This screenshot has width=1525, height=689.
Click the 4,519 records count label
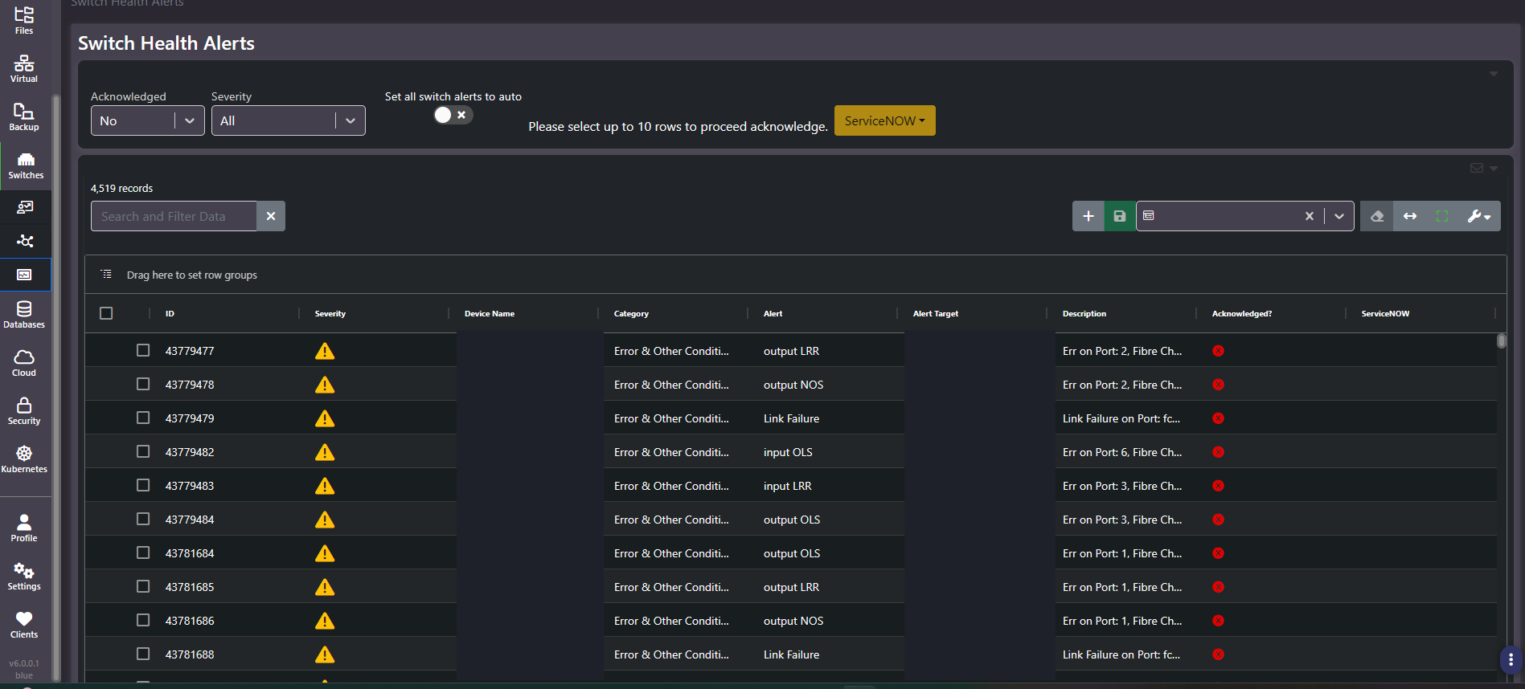point(121,188)
